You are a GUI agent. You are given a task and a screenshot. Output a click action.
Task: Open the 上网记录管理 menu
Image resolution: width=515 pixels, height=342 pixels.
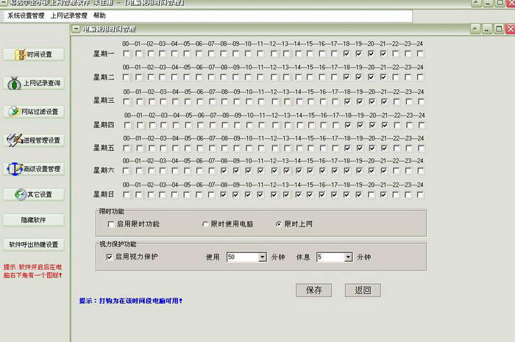pyautogui.click(x=68, y=15)
